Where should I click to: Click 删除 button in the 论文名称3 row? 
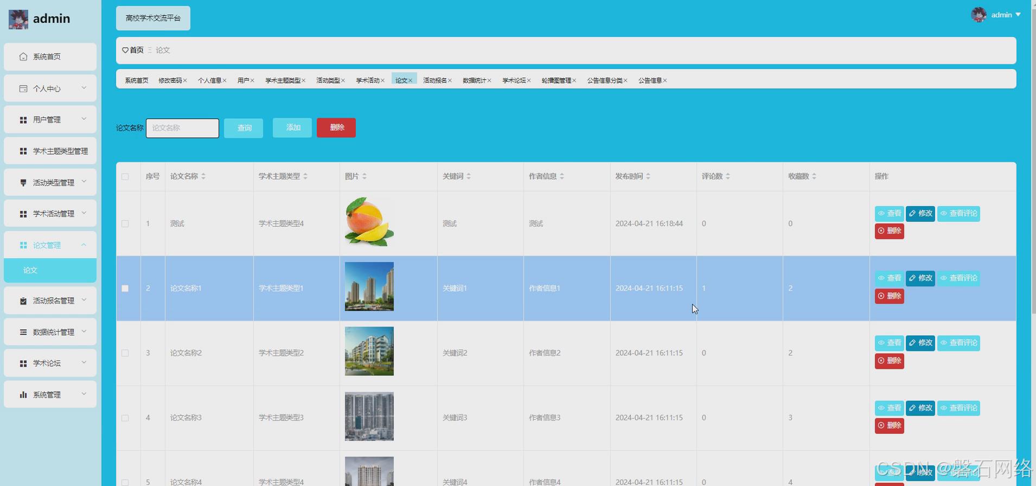(889, 425)
